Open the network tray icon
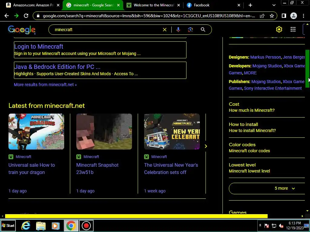The width and height of the screenshot is (310, 232). [274, 226]
